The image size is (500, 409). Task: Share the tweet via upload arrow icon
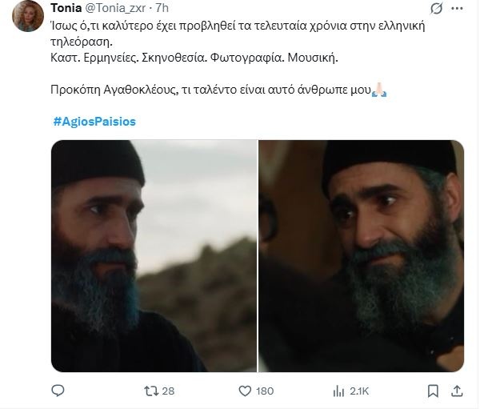tap(457, 391)
